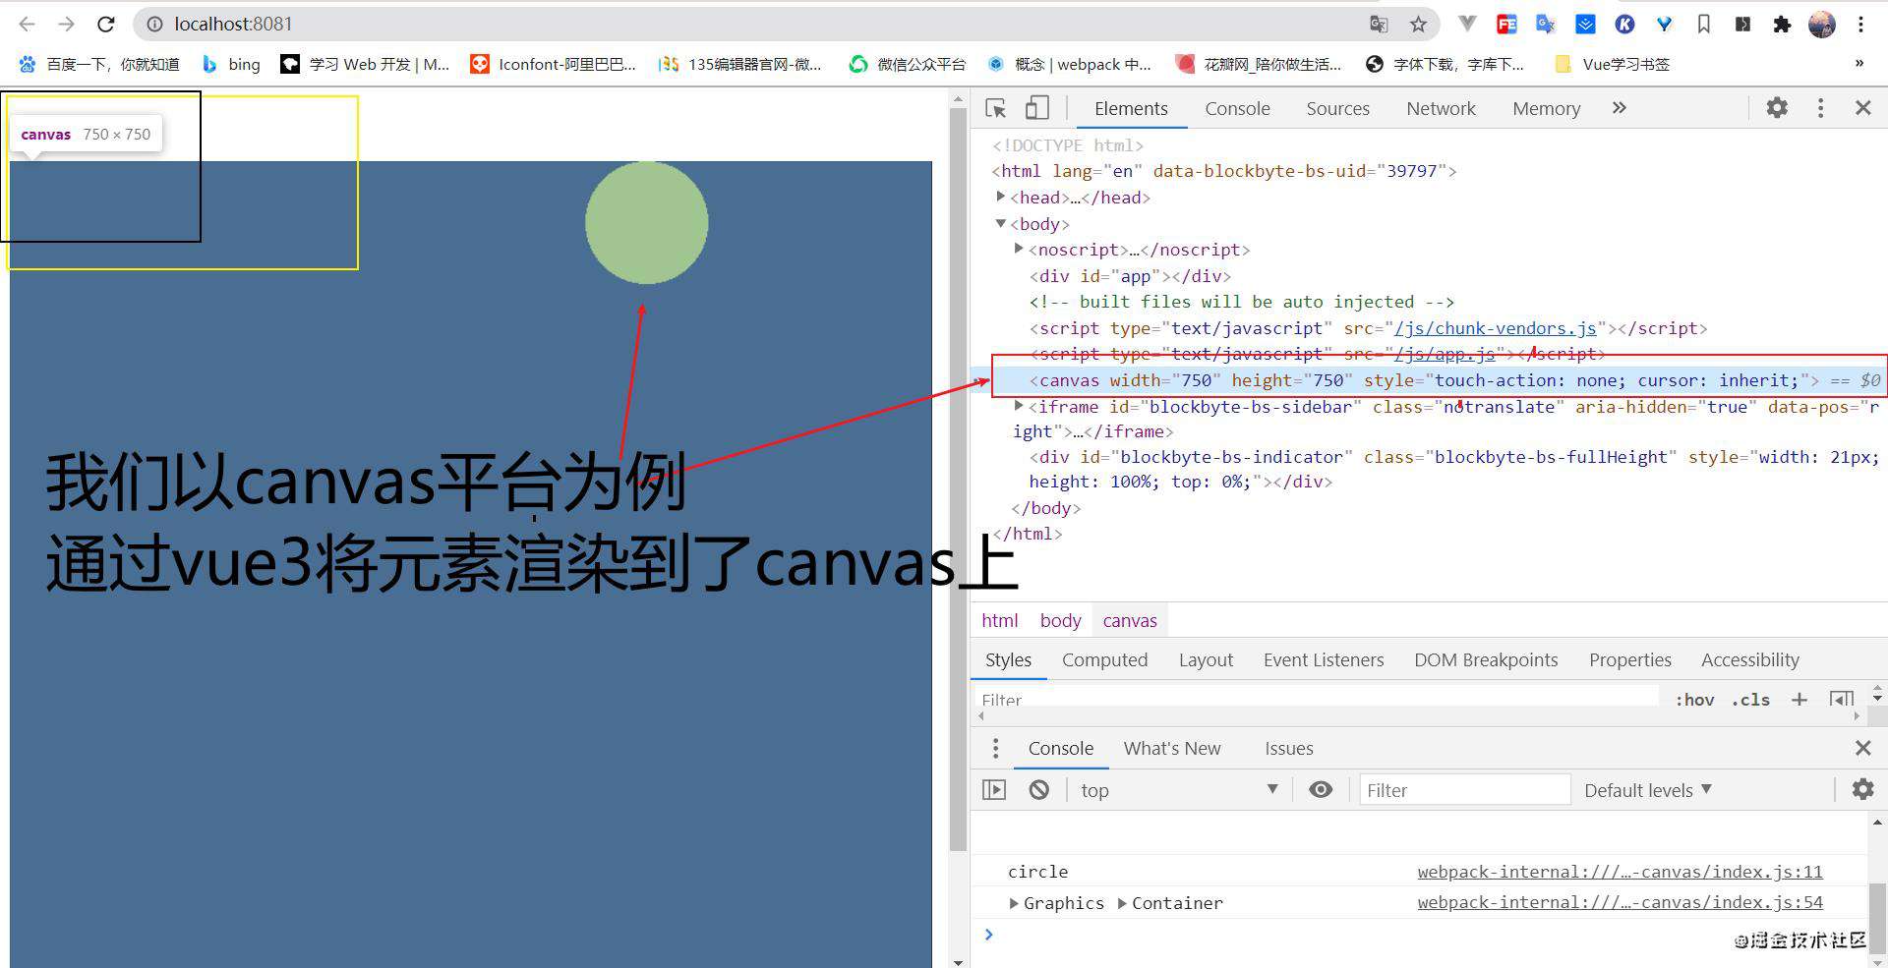
Task: Show console sidebar icon
Action: point(994,790)
